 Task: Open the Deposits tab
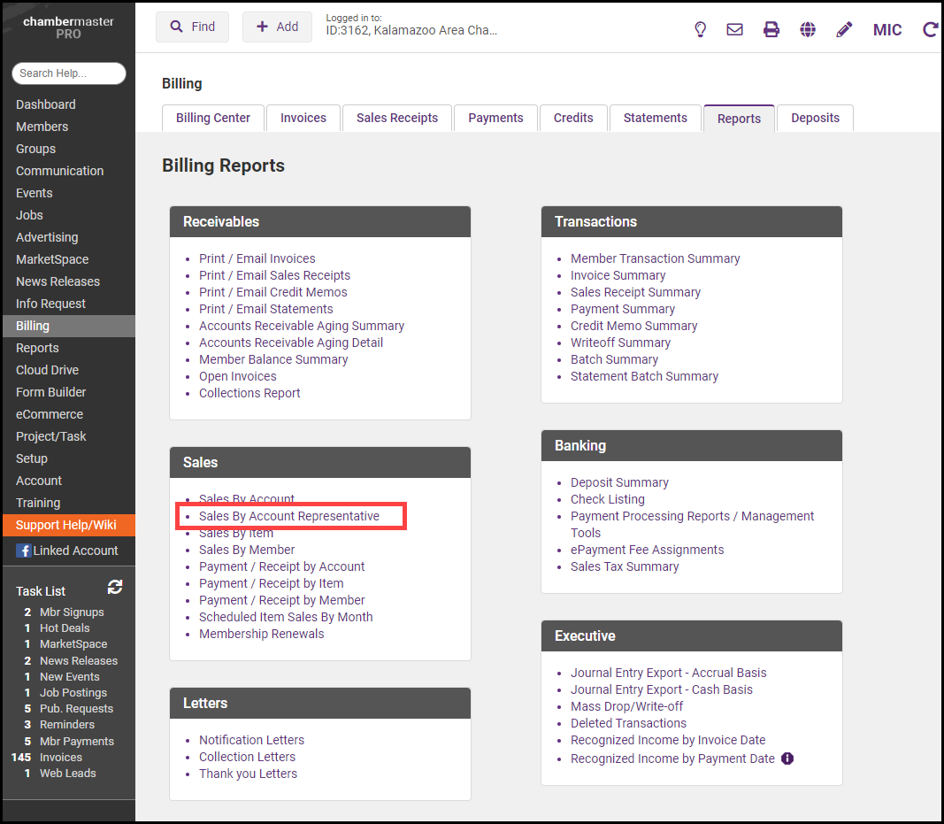(815, 118)
